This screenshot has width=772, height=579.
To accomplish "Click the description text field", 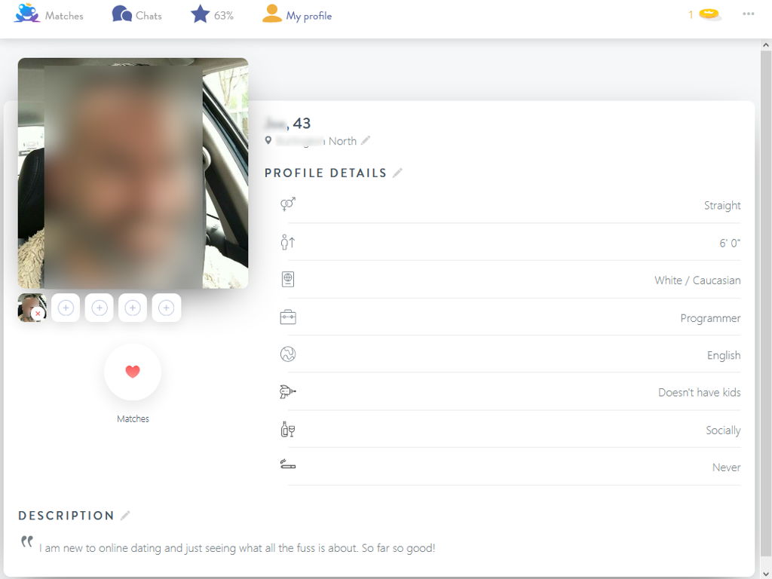I will point(237,548).
